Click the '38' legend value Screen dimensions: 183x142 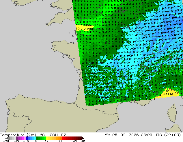[x=75, y=141]
